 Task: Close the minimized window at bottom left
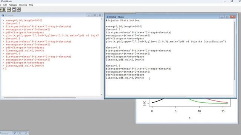(26, 133)
